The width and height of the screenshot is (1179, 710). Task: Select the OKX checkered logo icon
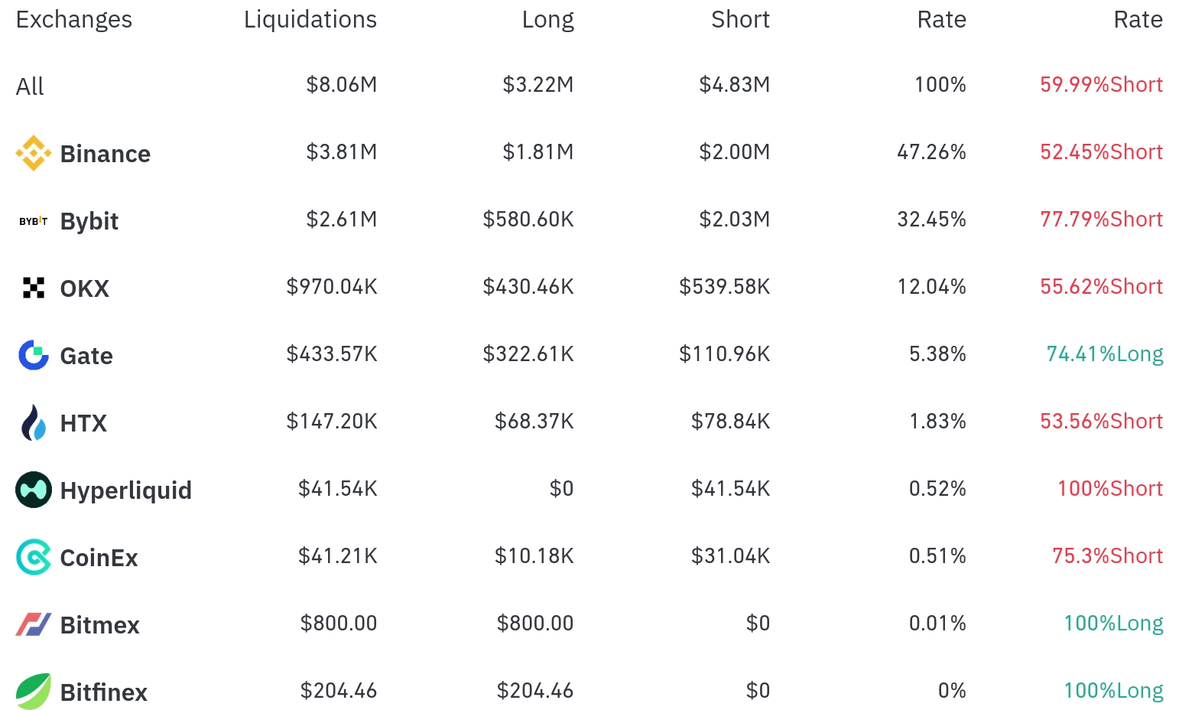[34, 288]
